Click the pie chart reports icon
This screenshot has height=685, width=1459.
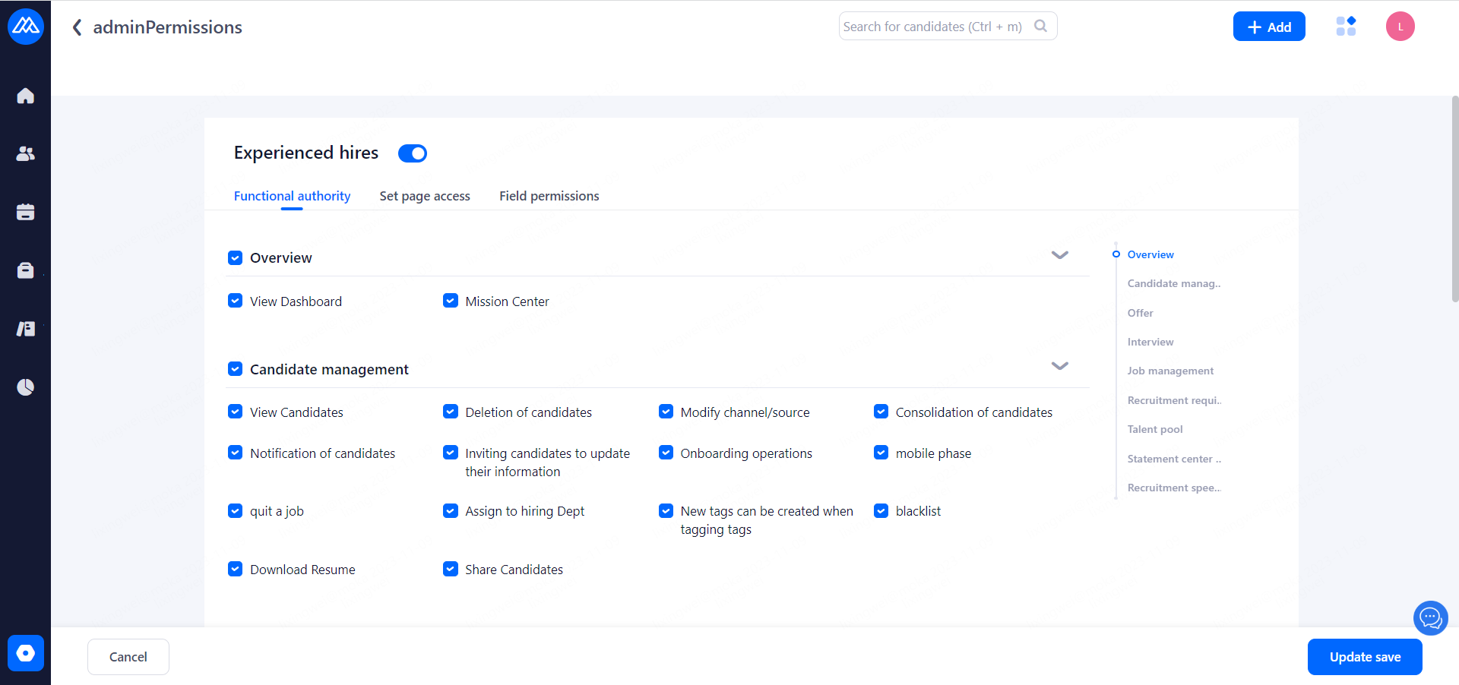(25, 387)
